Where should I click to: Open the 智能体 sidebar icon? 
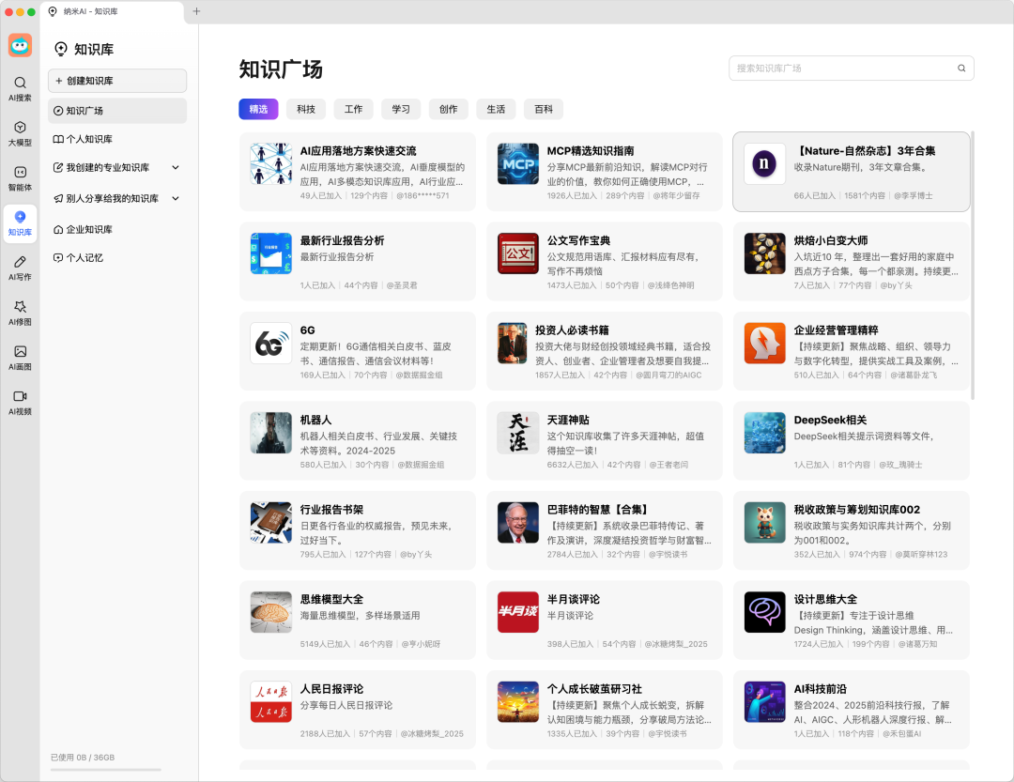pos(20,178)
